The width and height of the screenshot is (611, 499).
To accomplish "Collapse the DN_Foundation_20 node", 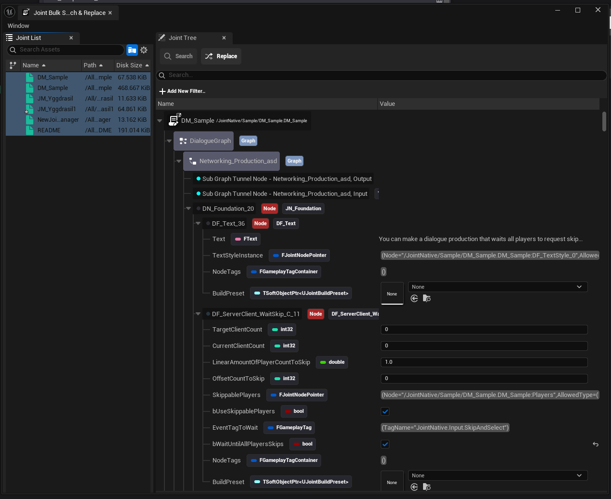I will click(188, 208).
